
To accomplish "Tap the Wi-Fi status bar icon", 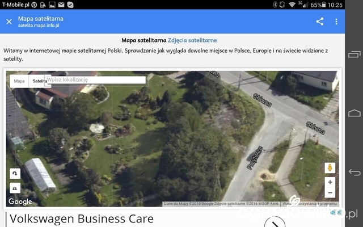I will coord(292,5).
